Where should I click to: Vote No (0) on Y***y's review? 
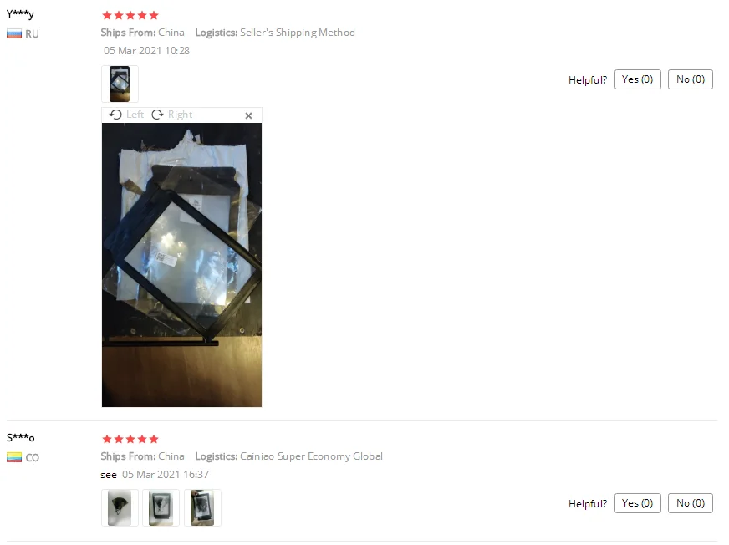pyautogui.click(x=691, y=79)
